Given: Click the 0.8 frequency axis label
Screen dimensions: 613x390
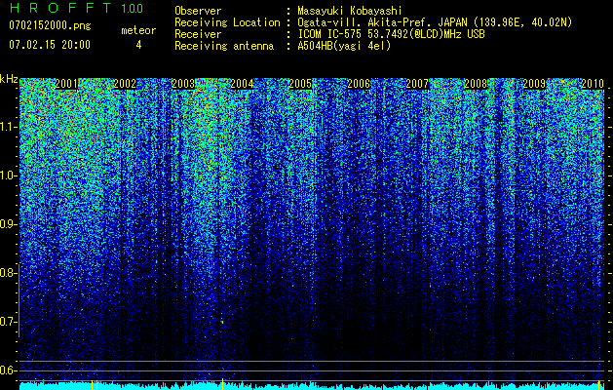Looking at the screenshot, I should tap(7, 273).
